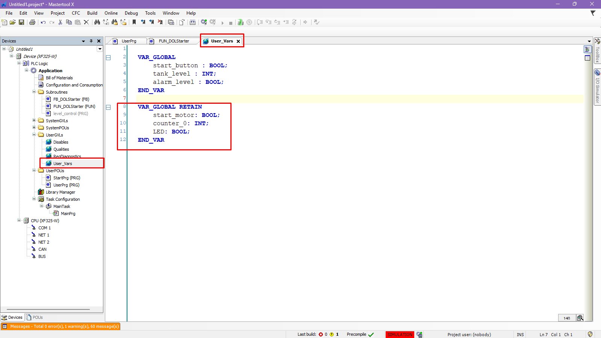Image resolution: width=601 pixels, height=338 pixels.
Task: Collapse the Subroutines folder
Action: click(34, 92)
